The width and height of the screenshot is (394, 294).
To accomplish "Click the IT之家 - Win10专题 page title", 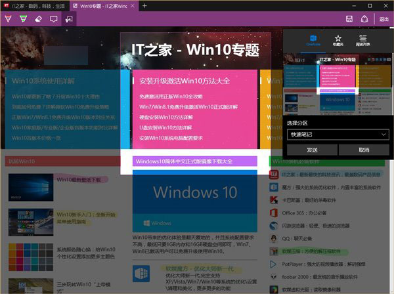I will (195, 49).
